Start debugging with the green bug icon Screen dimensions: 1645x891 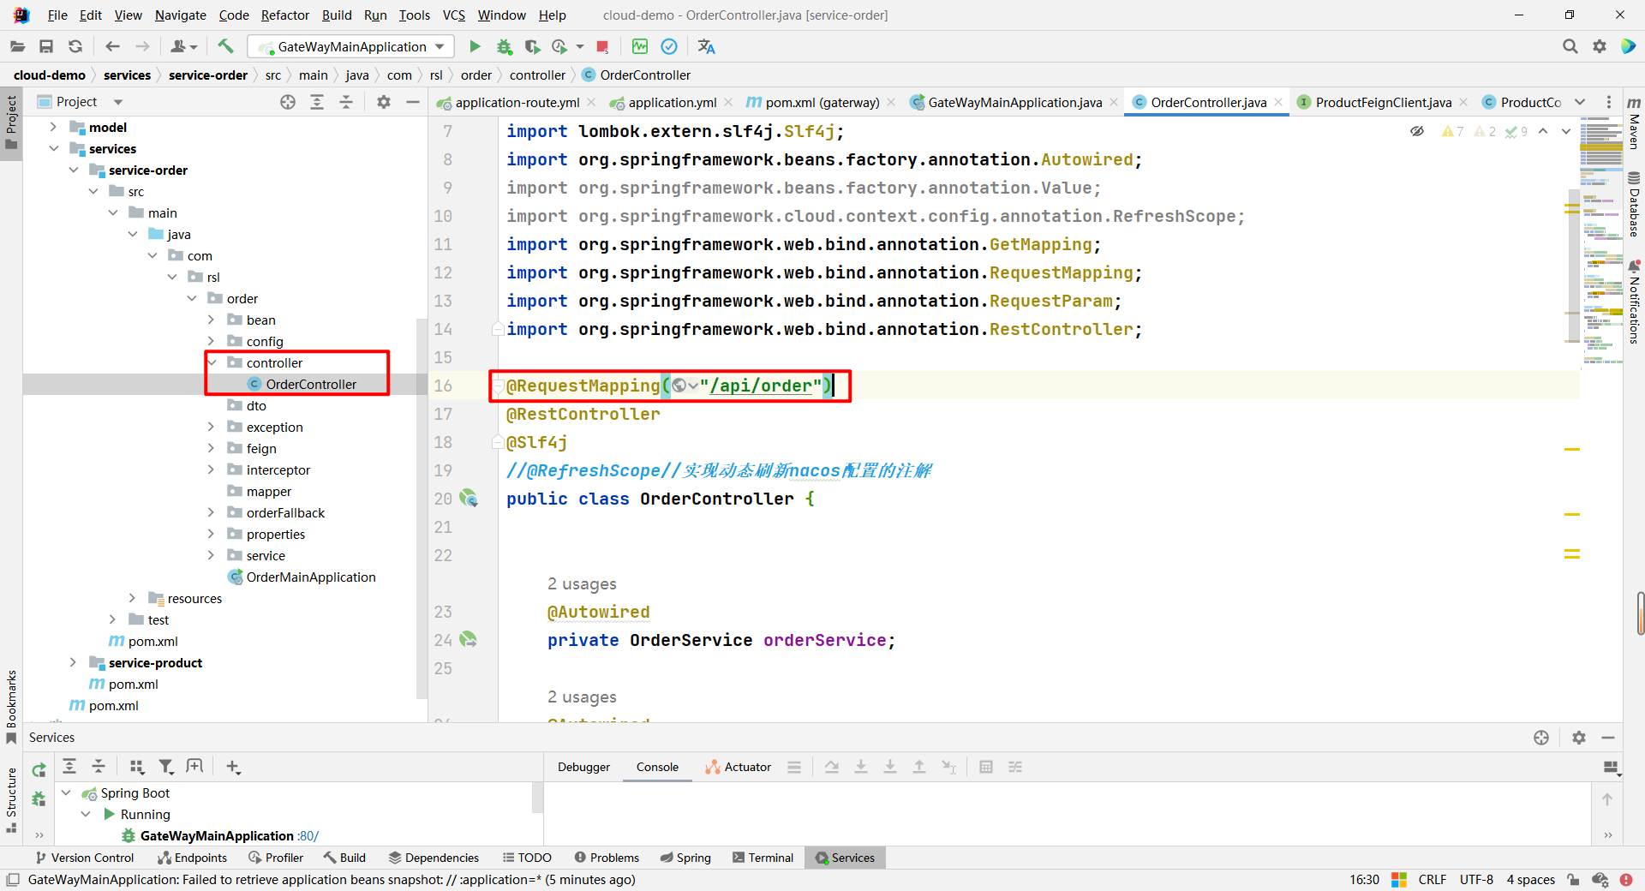[x=504, y=46]
